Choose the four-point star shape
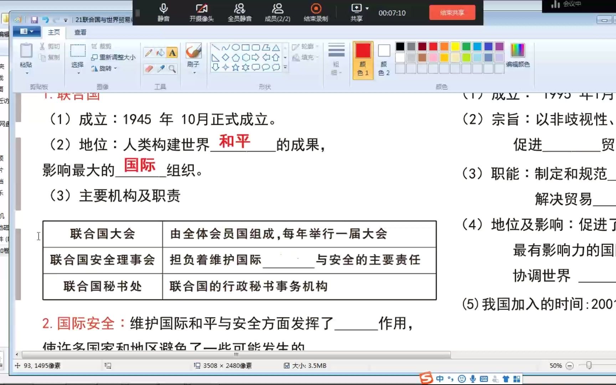The image size is (616, 385). coord(226,67)
